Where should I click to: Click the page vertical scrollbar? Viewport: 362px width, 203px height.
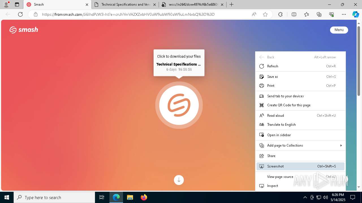pyautogui.click(x=359, y=61)
